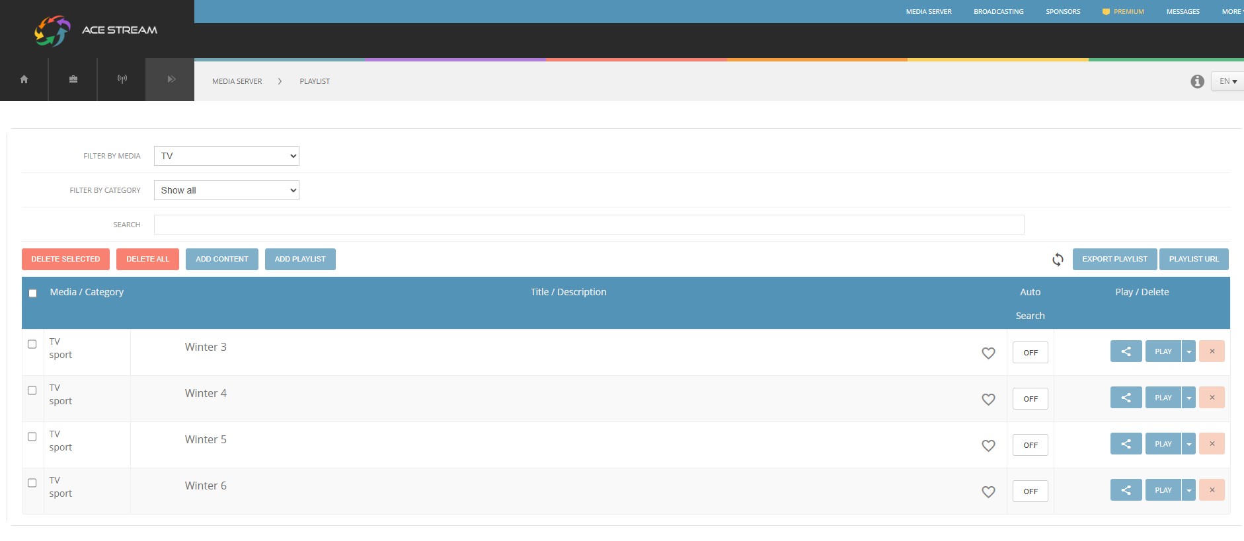Open the info icon near language selector
Viewport: 1244px width, 541px height.
(x=1197, y=81)
